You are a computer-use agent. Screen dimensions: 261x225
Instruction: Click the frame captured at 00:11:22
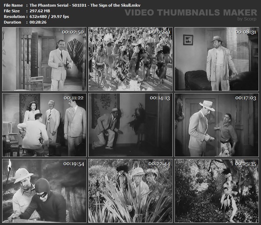[44, 125]
